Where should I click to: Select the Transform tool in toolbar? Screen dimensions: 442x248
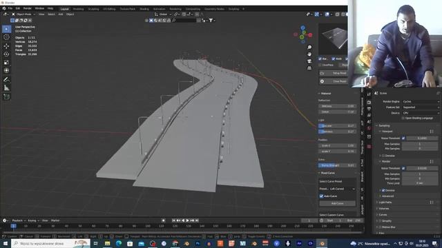pos(6,70)
